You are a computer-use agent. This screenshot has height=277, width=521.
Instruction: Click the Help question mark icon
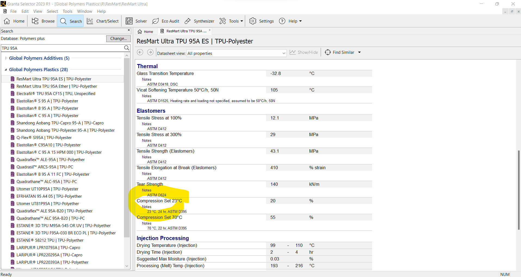pos(282,21)
